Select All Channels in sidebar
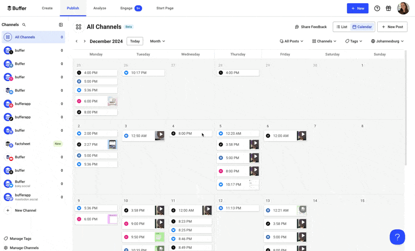 [33, 37]
